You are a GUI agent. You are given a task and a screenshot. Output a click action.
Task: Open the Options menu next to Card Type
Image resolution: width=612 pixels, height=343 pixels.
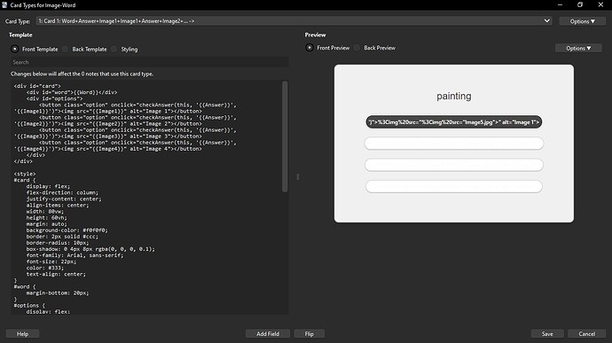coord(583,21)
